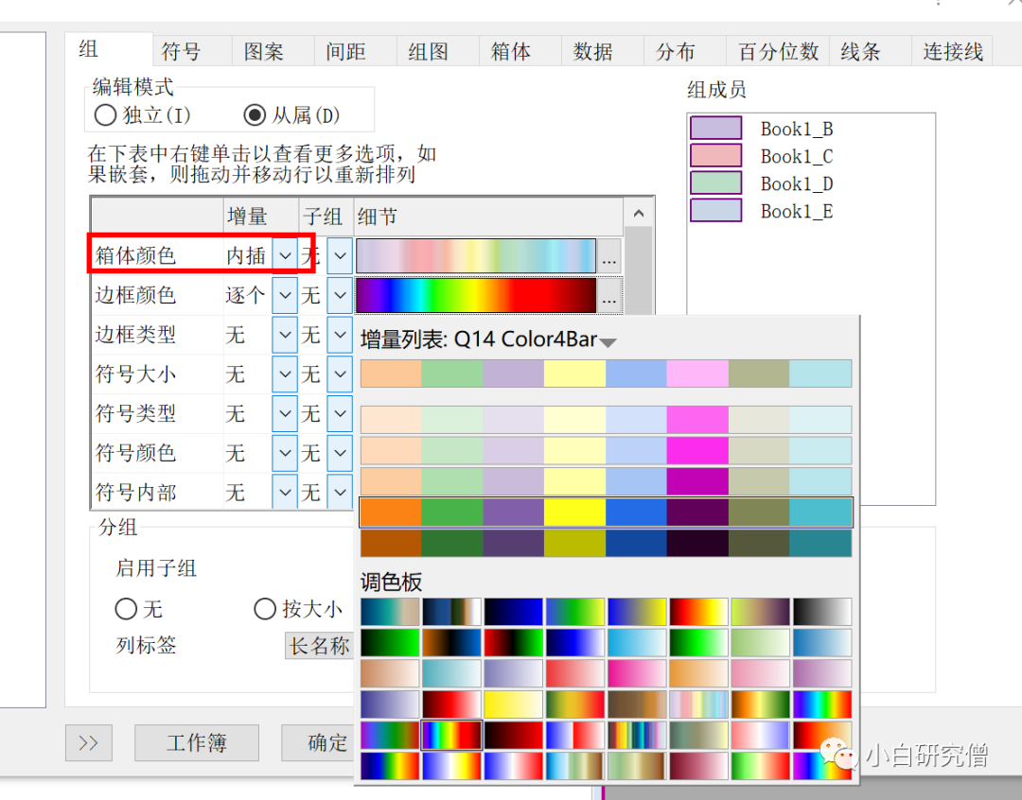
Task: Open the Book1_B color swatch icon
Action: click(716, 127)
